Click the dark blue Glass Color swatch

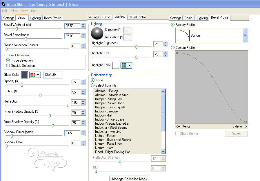(24, 75)
